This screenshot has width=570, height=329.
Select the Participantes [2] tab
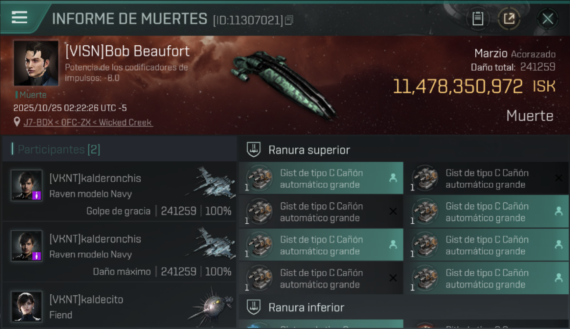[59, 150]
